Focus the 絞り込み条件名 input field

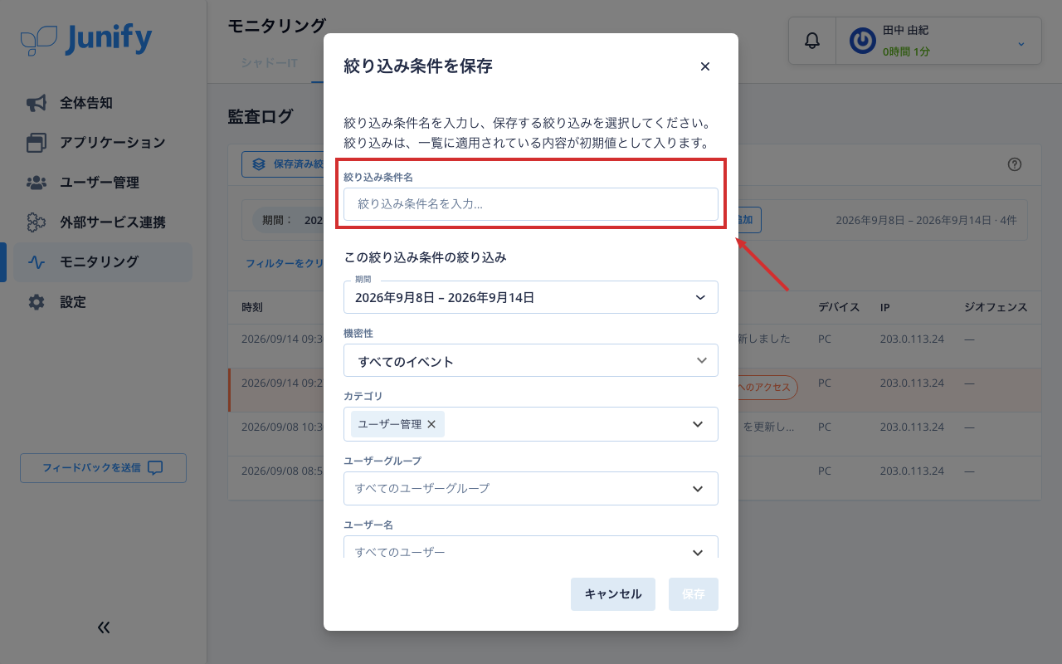[x=531, y=203]
